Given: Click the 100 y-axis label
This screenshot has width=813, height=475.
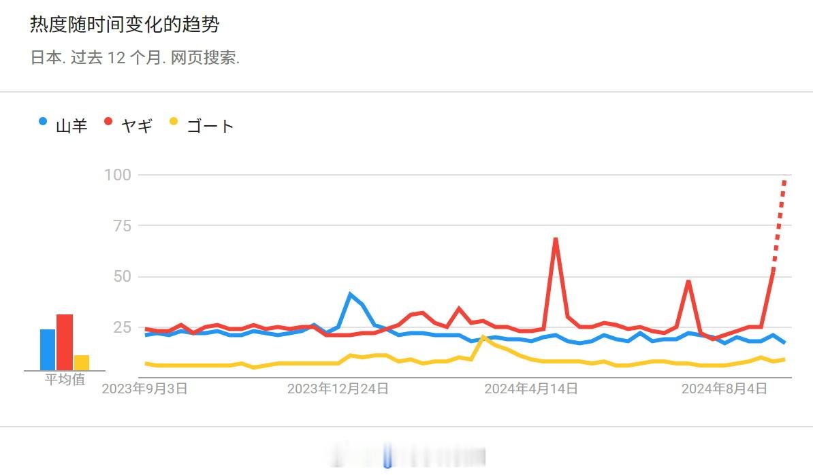Looking at the screenshot, I should click(118, 175).
